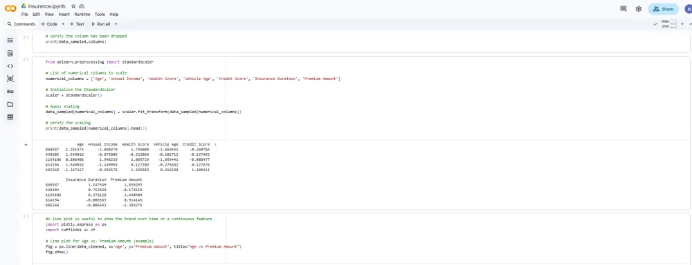Open the Commands search button
The image size is (692, 265).
[x=21, y=24]
